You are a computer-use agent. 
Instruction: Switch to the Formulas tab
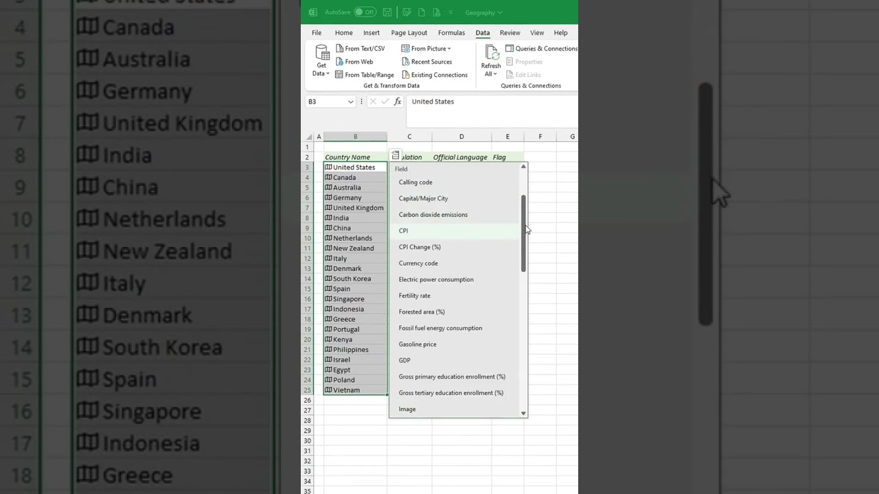click(x=452, y=33)
